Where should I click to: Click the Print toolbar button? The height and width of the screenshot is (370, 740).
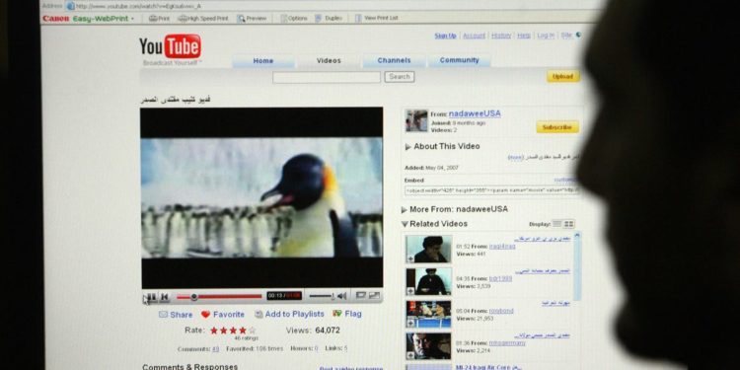point(159,19)
